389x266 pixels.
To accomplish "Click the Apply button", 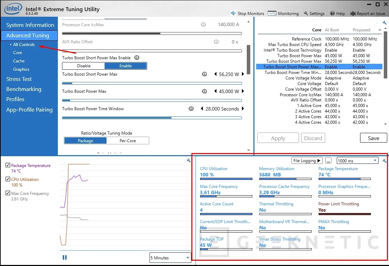I will pos(278,138).
